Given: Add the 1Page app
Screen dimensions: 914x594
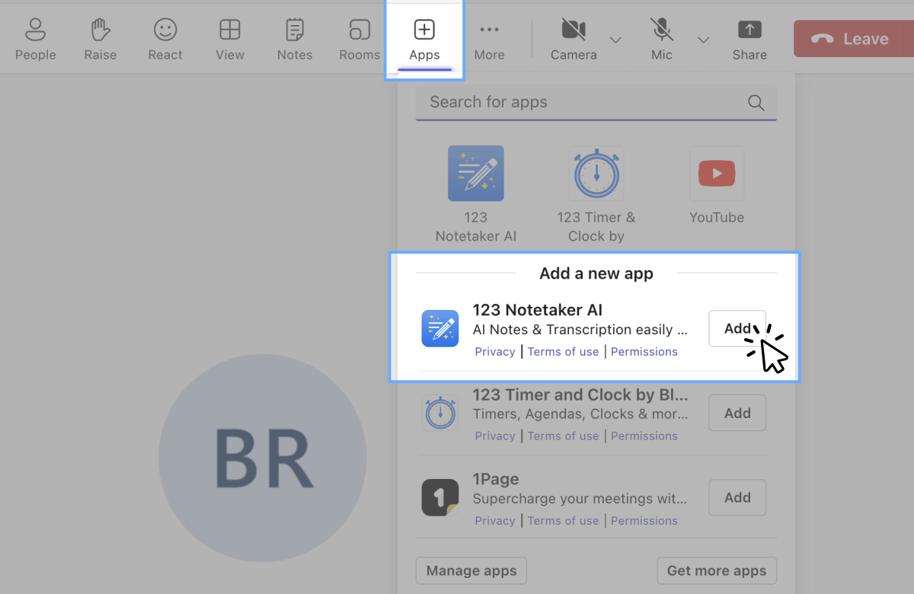Looking at the screenshot, I should tap(737, 497).
